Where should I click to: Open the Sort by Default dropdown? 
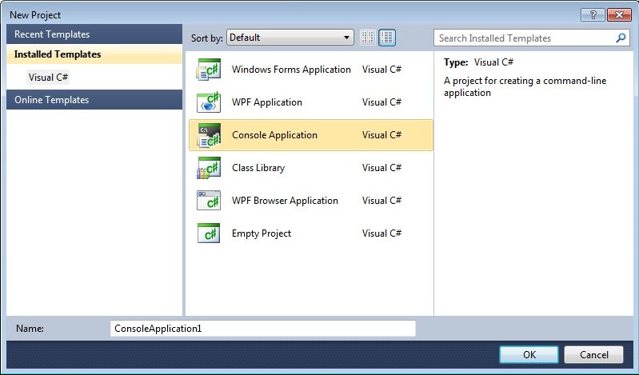pyautogui.click(x=290, y=38)
